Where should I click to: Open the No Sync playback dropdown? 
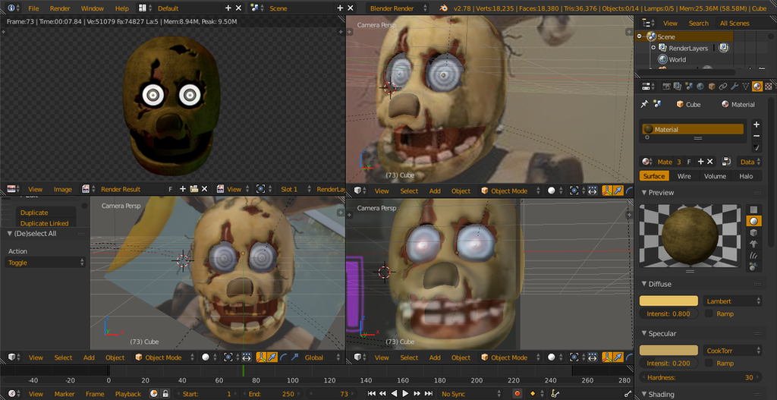coord(470,394)
